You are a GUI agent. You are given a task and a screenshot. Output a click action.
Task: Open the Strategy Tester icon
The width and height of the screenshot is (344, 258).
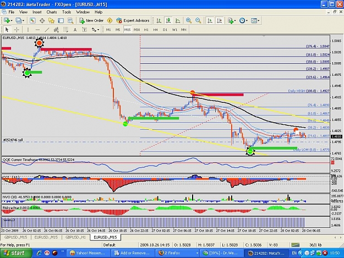point(70,20)
